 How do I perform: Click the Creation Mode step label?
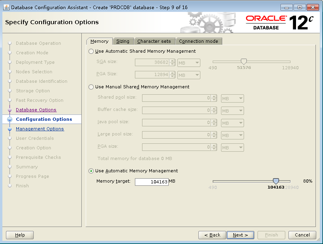point(32,53)
